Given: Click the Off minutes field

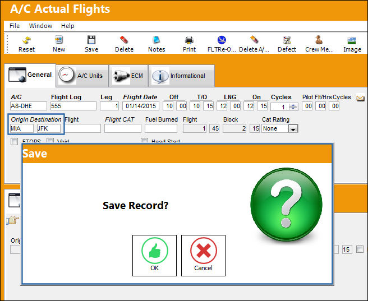Looking at the screenshot, I should coord(182,106).
